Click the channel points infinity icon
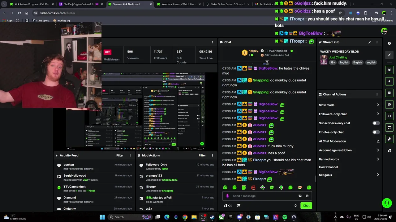Viewport: 396px width, 222px height. click(228, 206)
